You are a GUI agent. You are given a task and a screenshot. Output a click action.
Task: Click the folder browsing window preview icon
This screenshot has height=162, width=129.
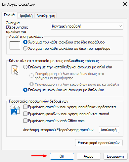(x=15, y=45)
